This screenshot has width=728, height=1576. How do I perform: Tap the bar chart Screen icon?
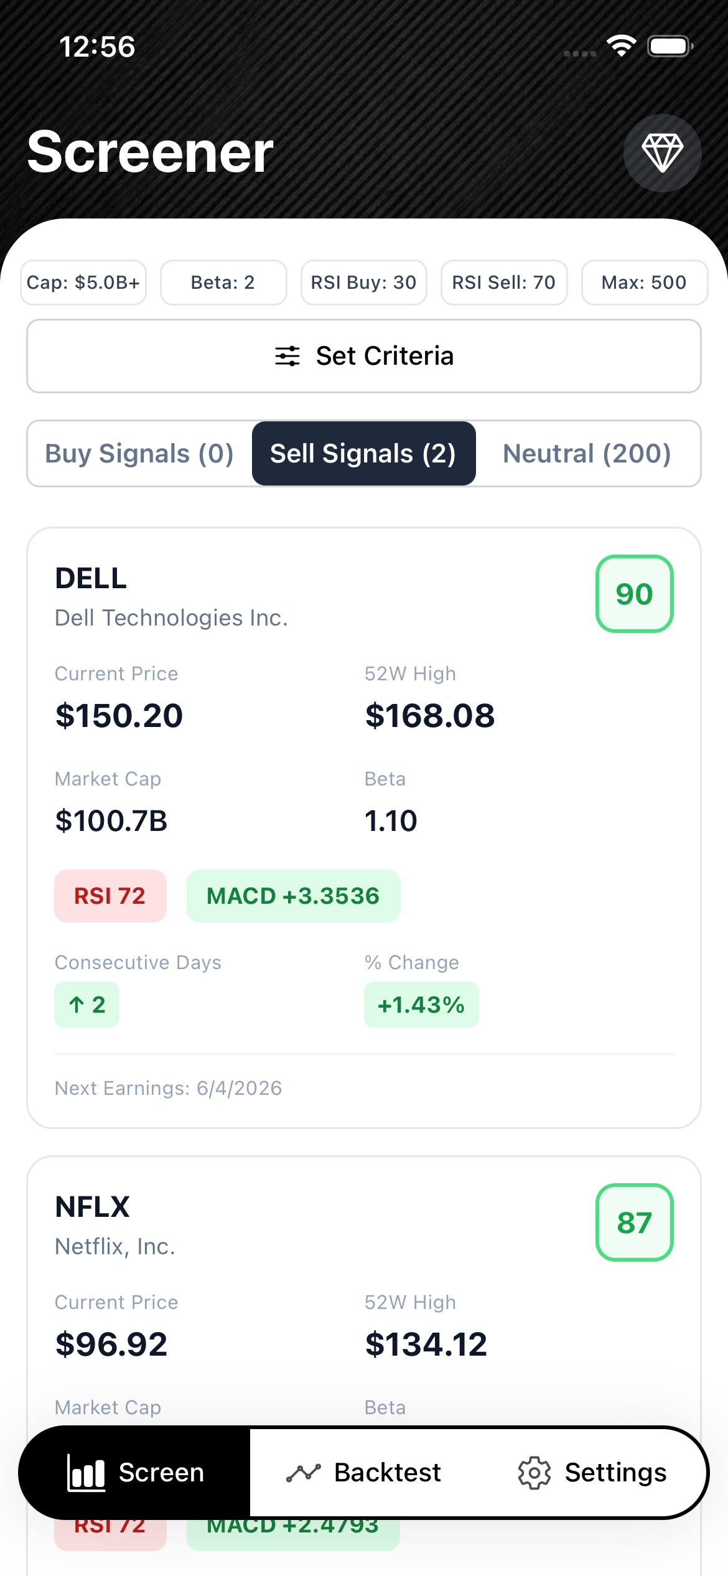pyautogui.click(x=86, y=1473)
